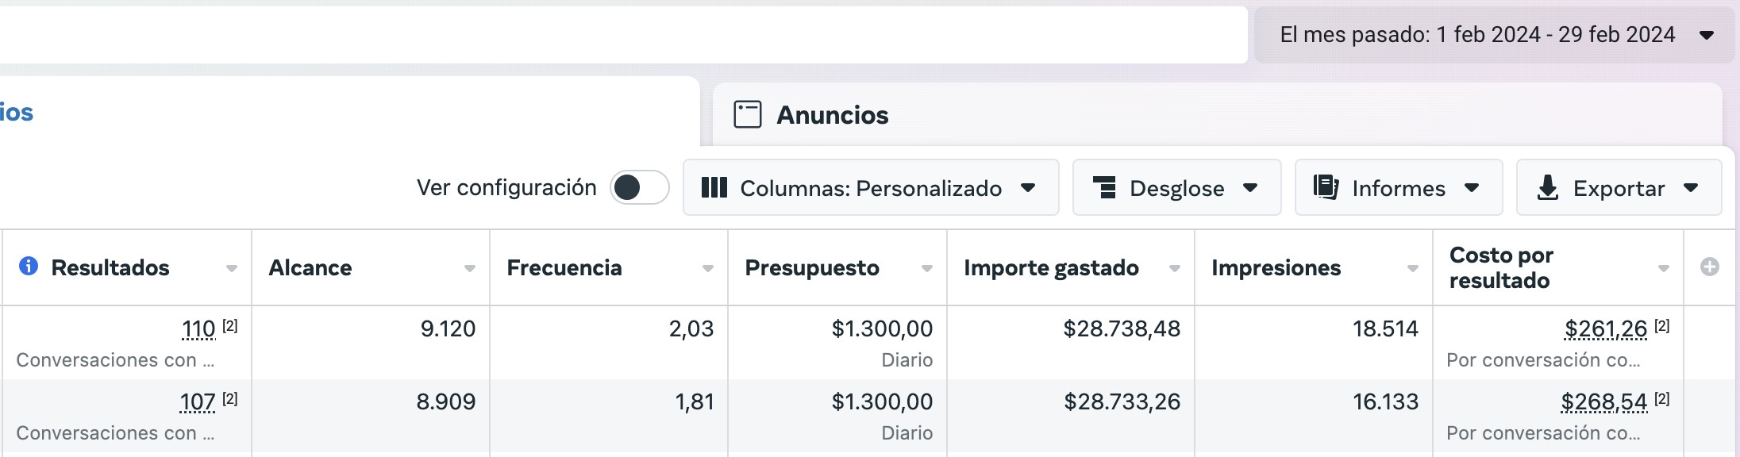The width and height of the screenshot is (1740, 457).
Task: Open the Alcance column sort arrow
Action: [x=469, y=269]
